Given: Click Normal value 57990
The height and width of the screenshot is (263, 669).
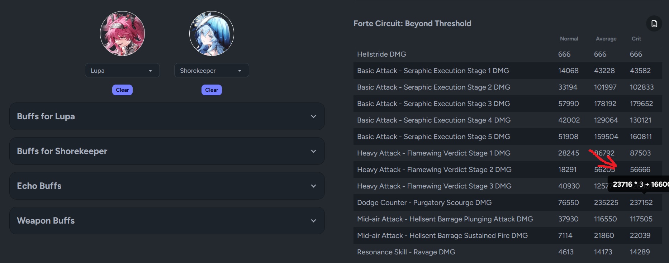Looking at the screenshot, I should (x=569, y=104).
